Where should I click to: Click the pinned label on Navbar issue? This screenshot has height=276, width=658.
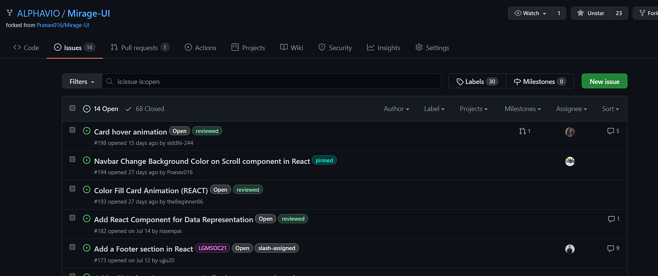324,161
